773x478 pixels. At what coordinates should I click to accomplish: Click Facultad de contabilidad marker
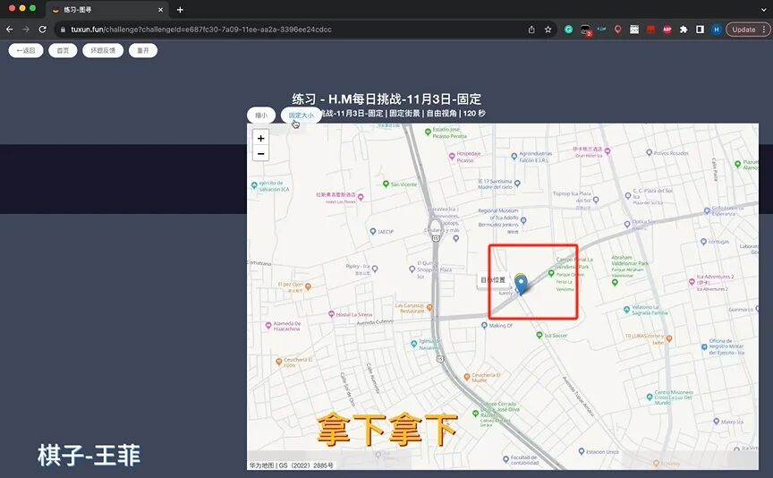click(505, 459)
